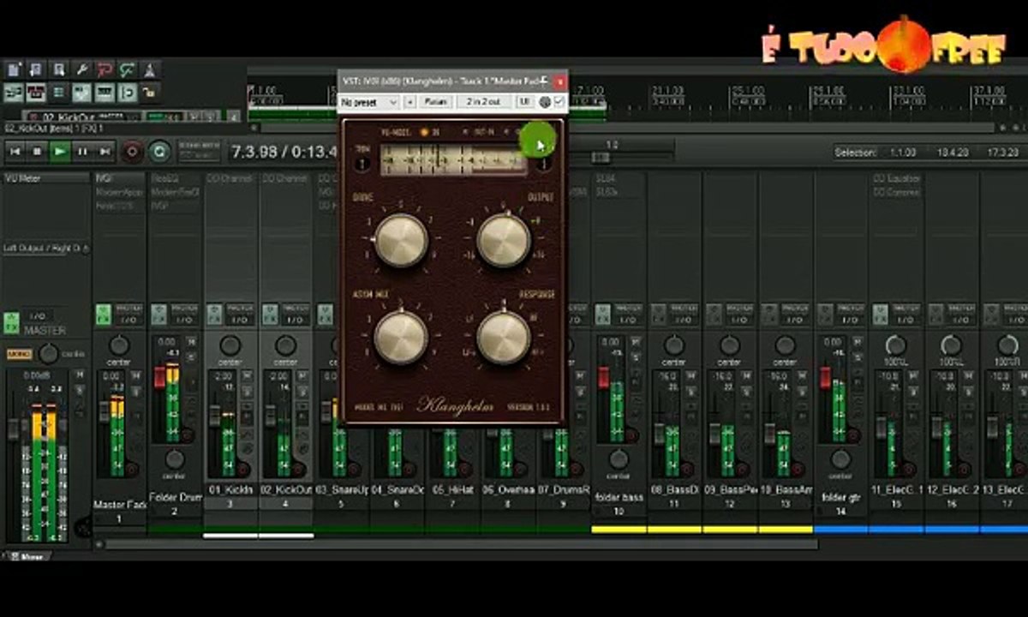1028x617 pixels.
Task: Click the round knob icon beside the bypass checkbox
Action: (x=545, y=102)
